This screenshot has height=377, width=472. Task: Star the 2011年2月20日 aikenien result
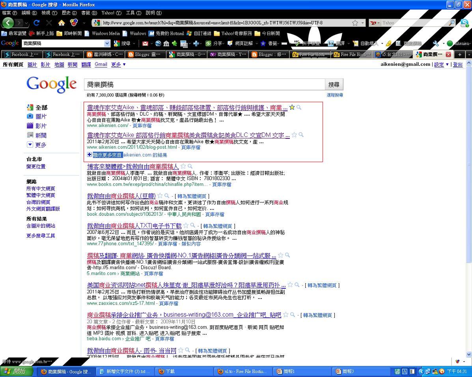point(294,135)
